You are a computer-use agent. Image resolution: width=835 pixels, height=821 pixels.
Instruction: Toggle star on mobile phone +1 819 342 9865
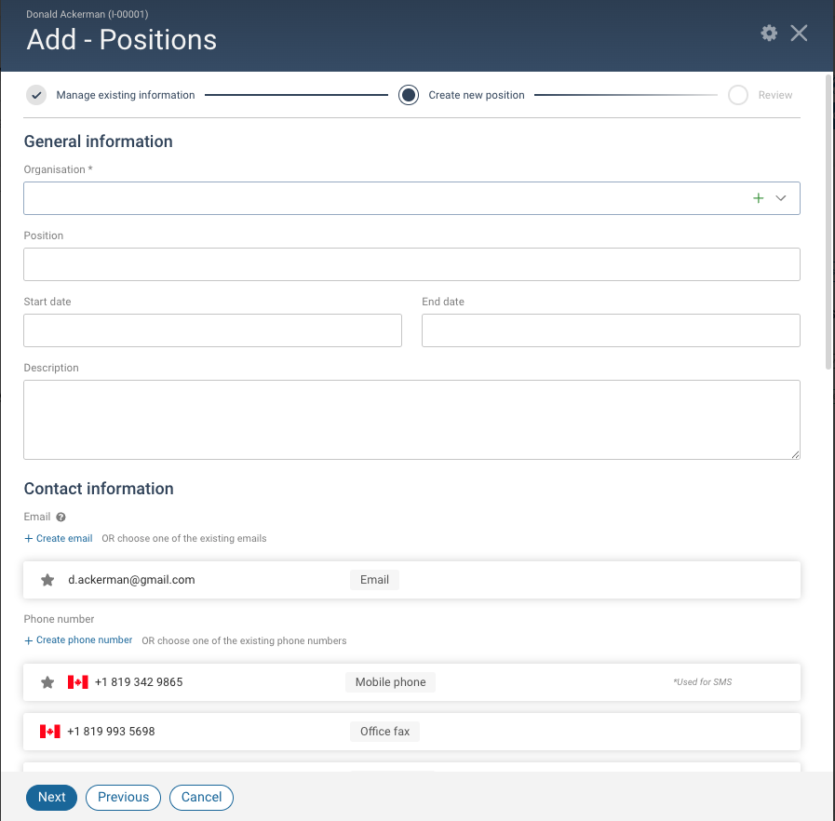tap(47, 682)
